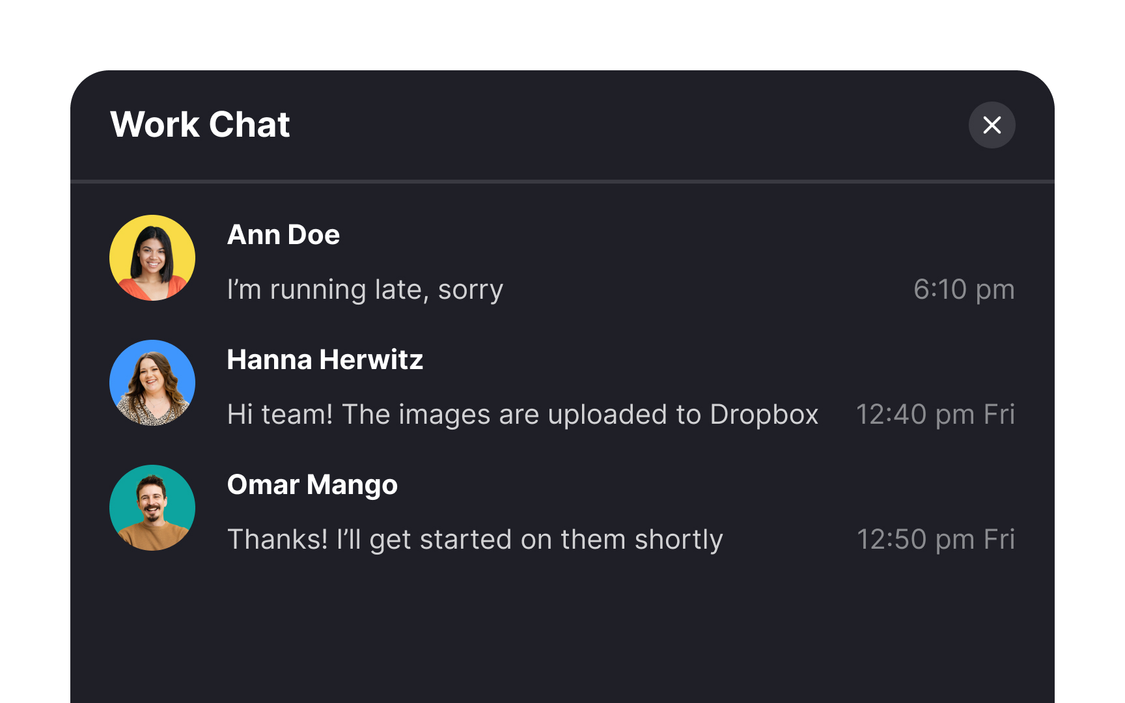Click Omar's reply about getting started

[x=475, y=539]
